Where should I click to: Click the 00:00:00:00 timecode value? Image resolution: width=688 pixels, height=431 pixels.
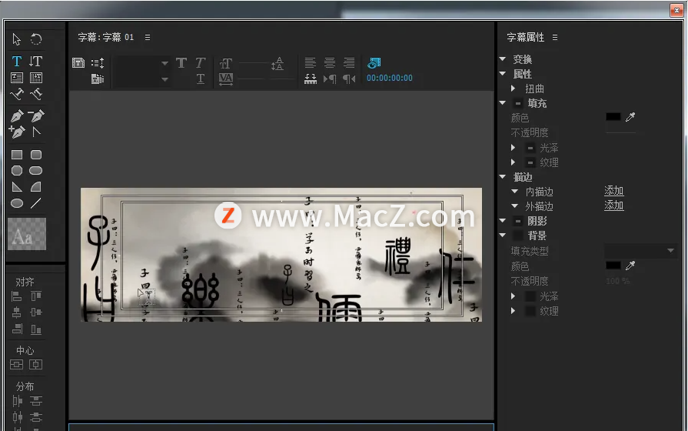pos(389,79)
